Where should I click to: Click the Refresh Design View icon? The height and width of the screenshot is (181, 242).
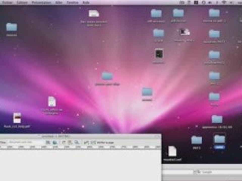[64, 142]
